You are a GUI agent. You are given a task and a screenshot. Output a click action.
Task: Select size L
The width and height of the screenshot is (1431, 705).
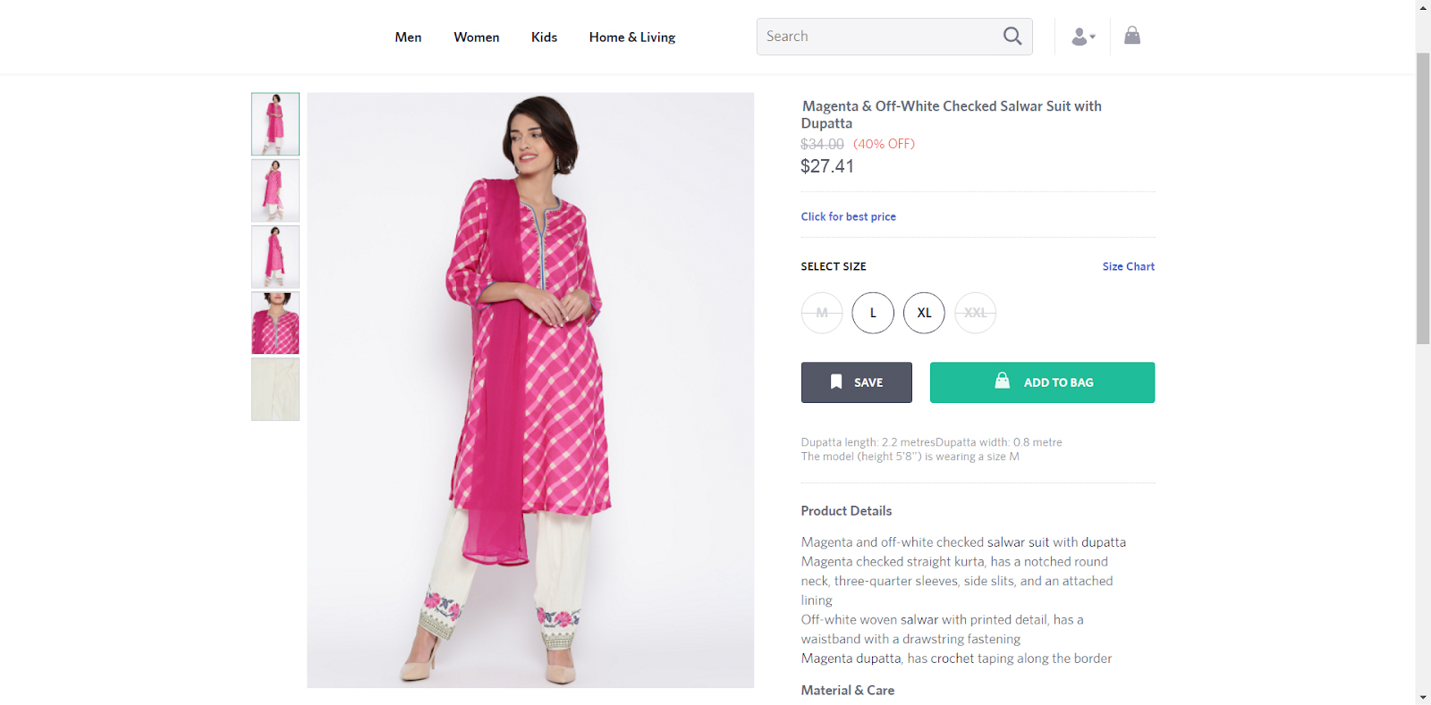coord(873,313)
